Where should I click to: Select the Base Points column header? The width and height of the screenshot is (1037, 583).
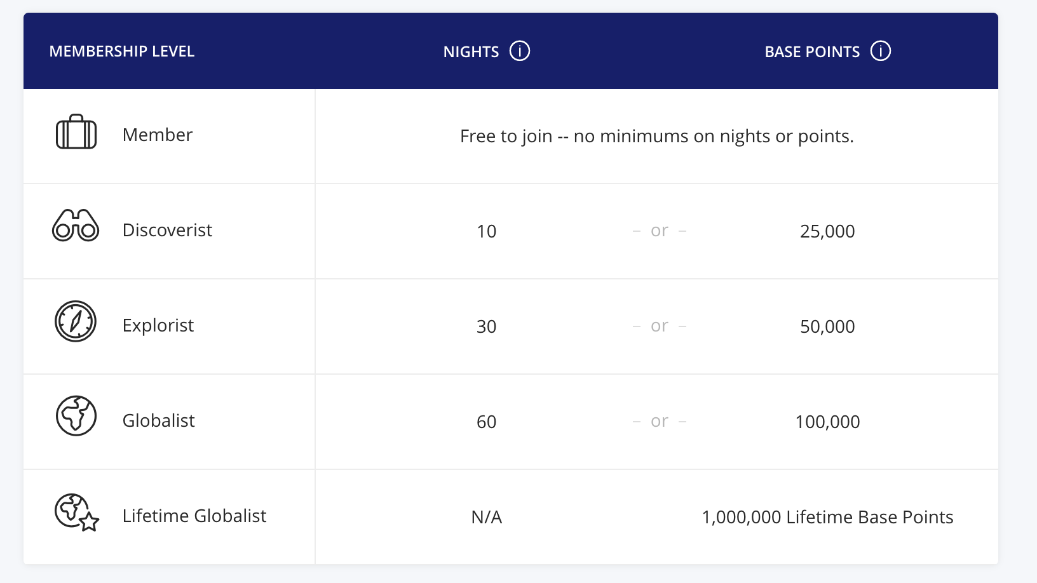(812, 51)
